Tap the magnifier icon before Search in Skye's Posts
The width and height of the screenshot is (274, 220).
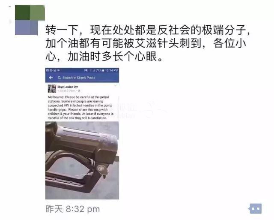59,78
